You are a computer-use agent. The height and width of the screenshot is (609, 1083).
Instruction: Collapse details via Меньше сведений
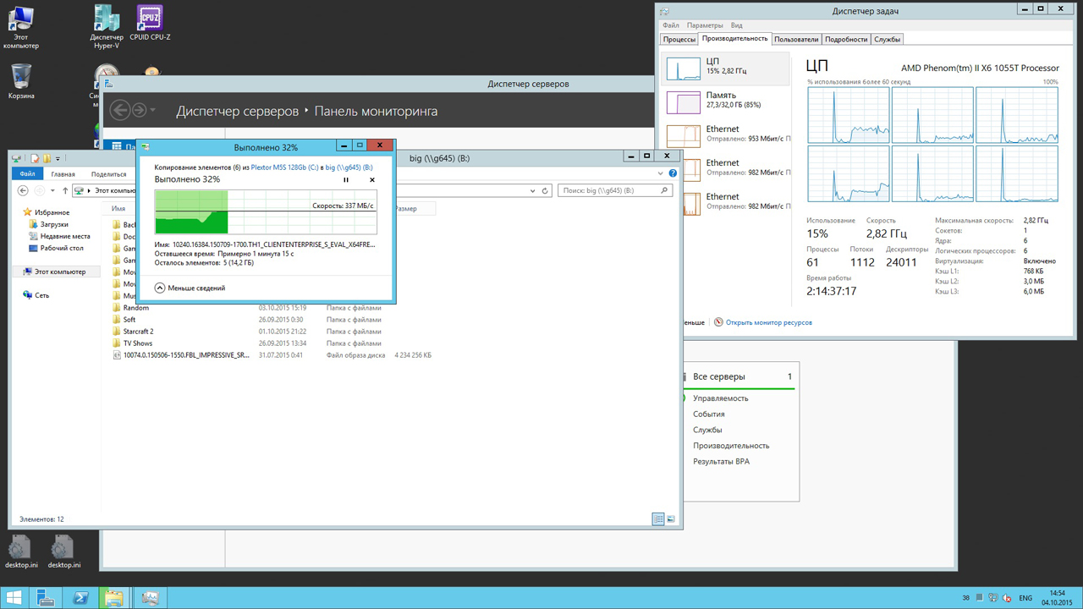190,288
